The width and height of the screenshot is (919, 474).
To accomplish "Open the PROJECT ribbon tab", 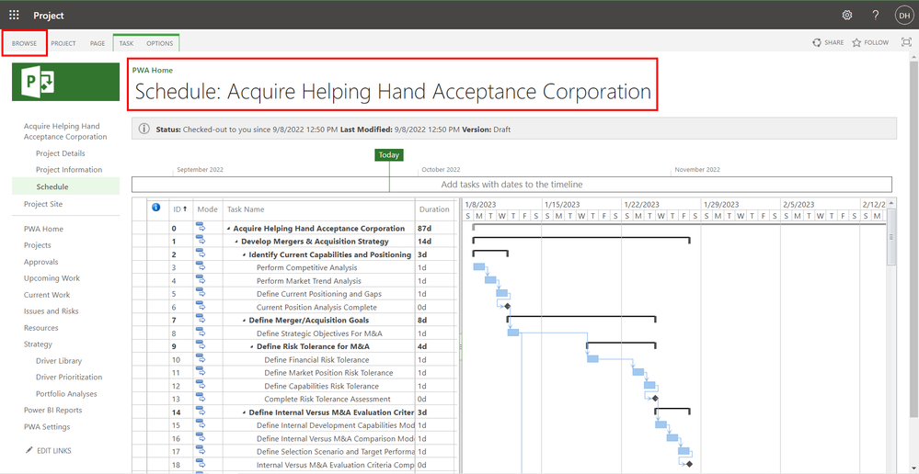I will 63,43.
